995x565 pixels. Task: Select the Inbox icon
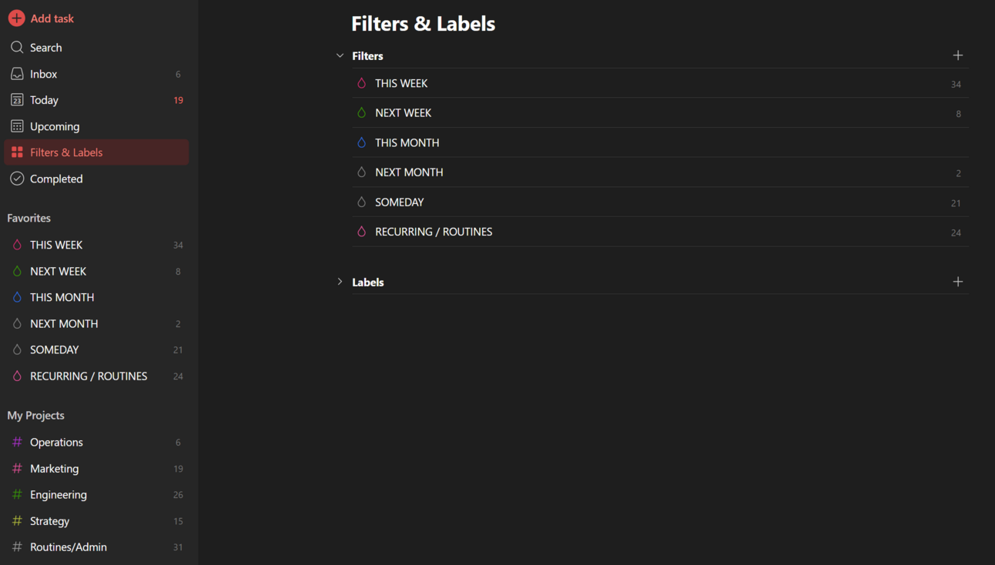tap(17, 73)
